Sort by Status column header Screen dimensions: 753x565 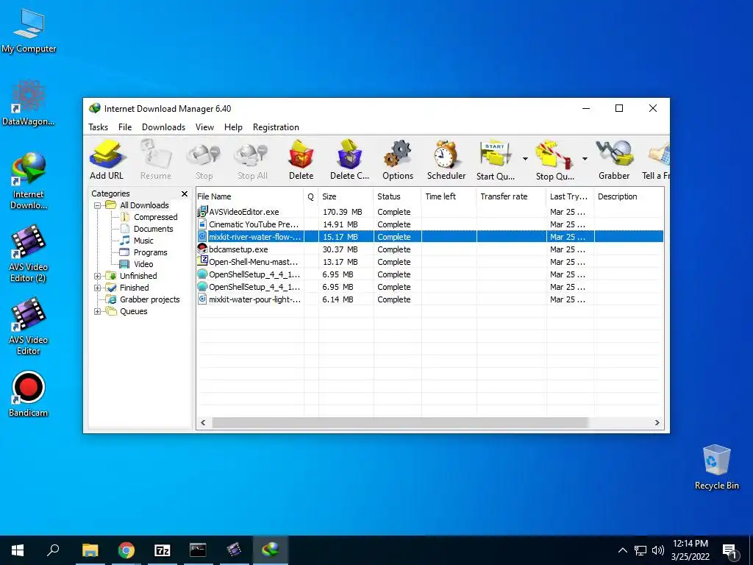(x=398, y=196)
